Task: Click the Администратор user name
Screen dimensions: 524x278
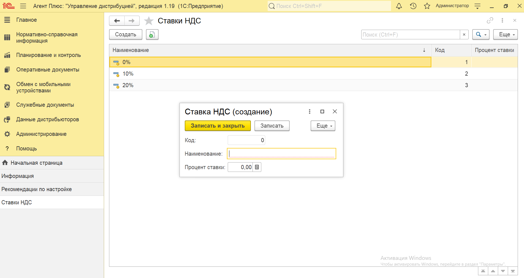Action: [452, 6]
